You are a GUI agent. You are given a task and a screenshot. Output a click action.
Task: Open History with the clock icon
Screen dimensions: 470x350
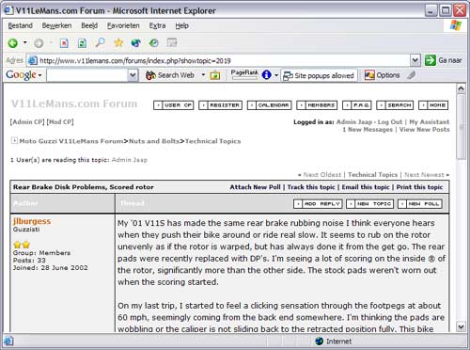pyautogui.click(x=154, y=42)
